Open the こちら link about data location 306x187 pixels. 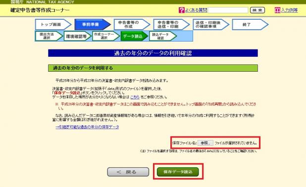(135, 97)
